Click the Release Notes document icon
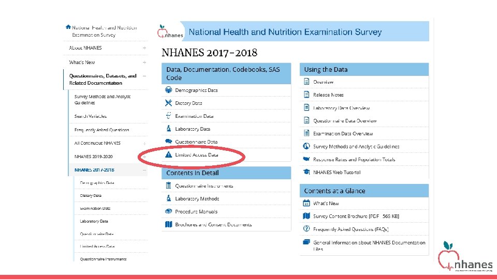This screenshot has width=497, height=279. pos(306,94)
